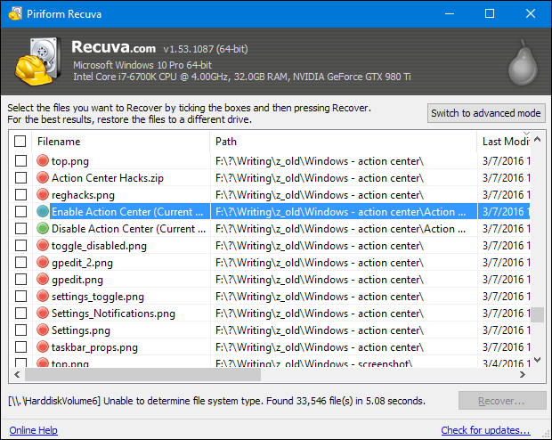Viewport: 552px width, 440px height.
Task: Click the red status dot beside reghacks.png
Action: pos(43,194)
